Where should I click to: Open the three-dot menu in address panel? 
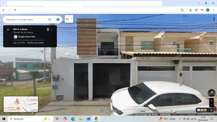click(52, 29)
